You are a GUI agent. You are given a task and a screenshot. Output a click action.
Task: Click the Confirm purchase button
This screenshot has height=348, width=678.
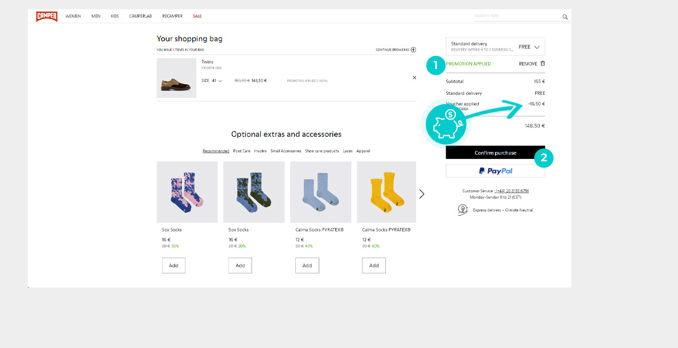(496, 153)
